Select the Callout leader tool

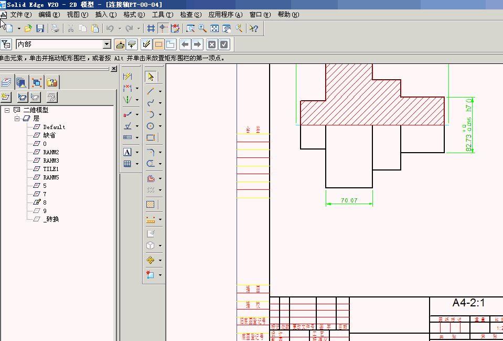coord(127,114)
